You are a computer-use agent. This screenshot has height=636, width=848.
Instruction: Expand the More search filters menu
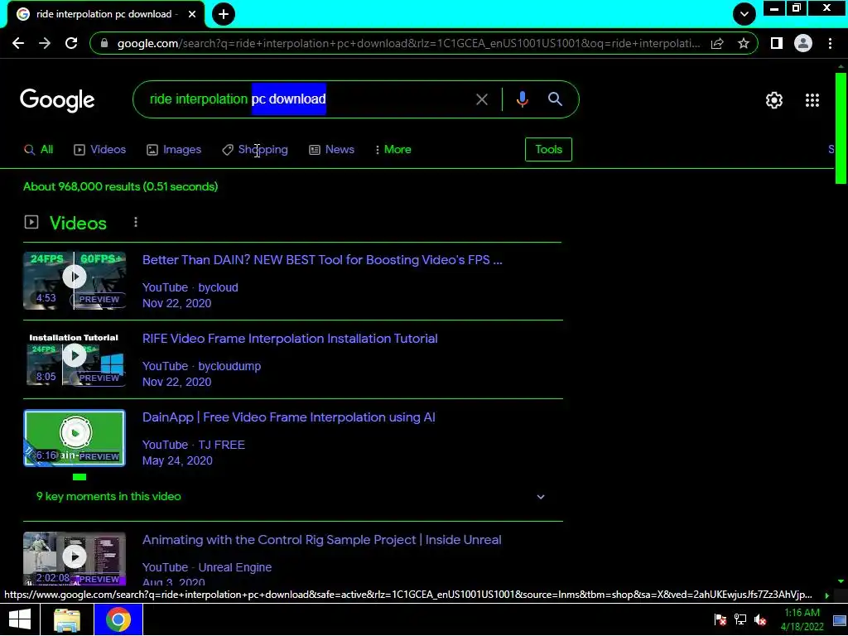tap(393, 150)
